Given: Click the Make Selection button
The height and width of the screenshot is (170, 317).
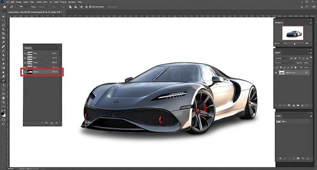Looking at the screenshot, I should 43,7.
